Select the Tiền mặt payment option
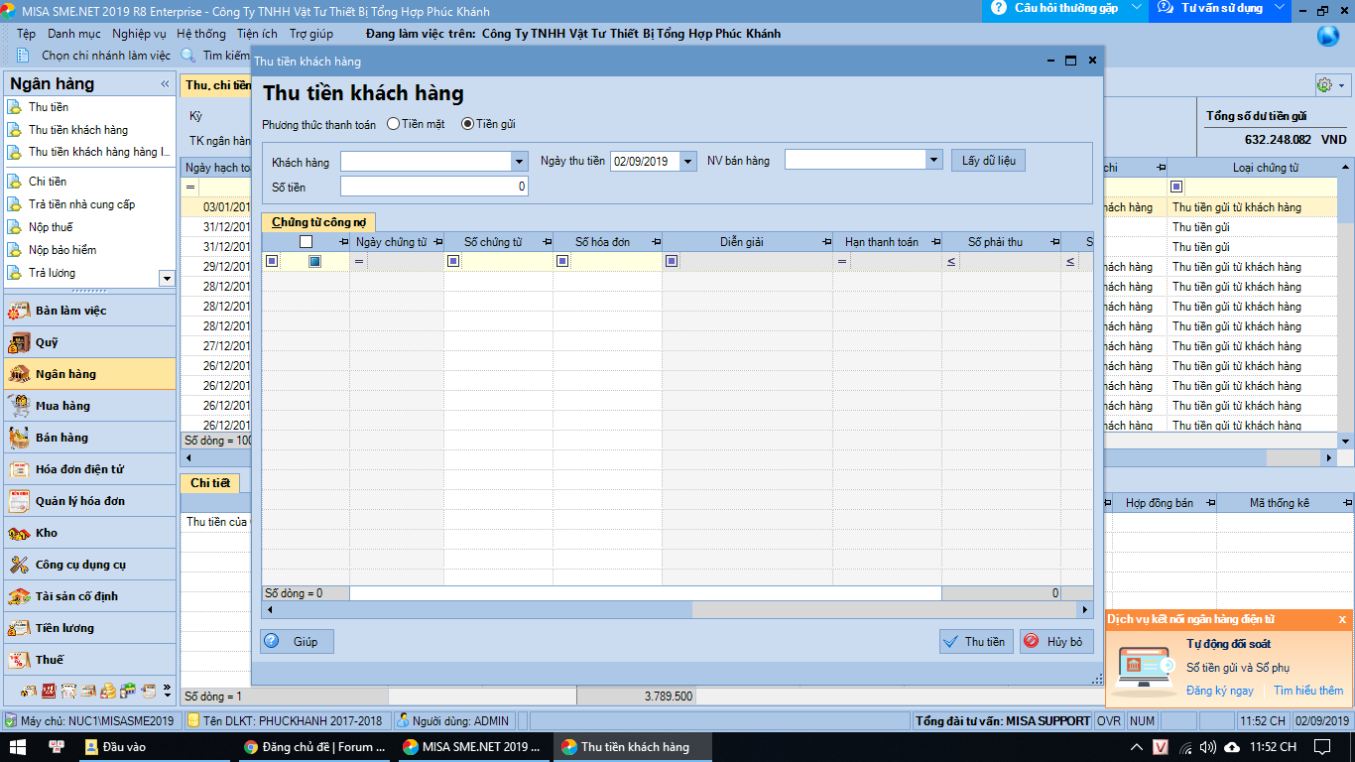This screenshot has height=762, width=1355. pyautogui.click(x=394, y=124)
